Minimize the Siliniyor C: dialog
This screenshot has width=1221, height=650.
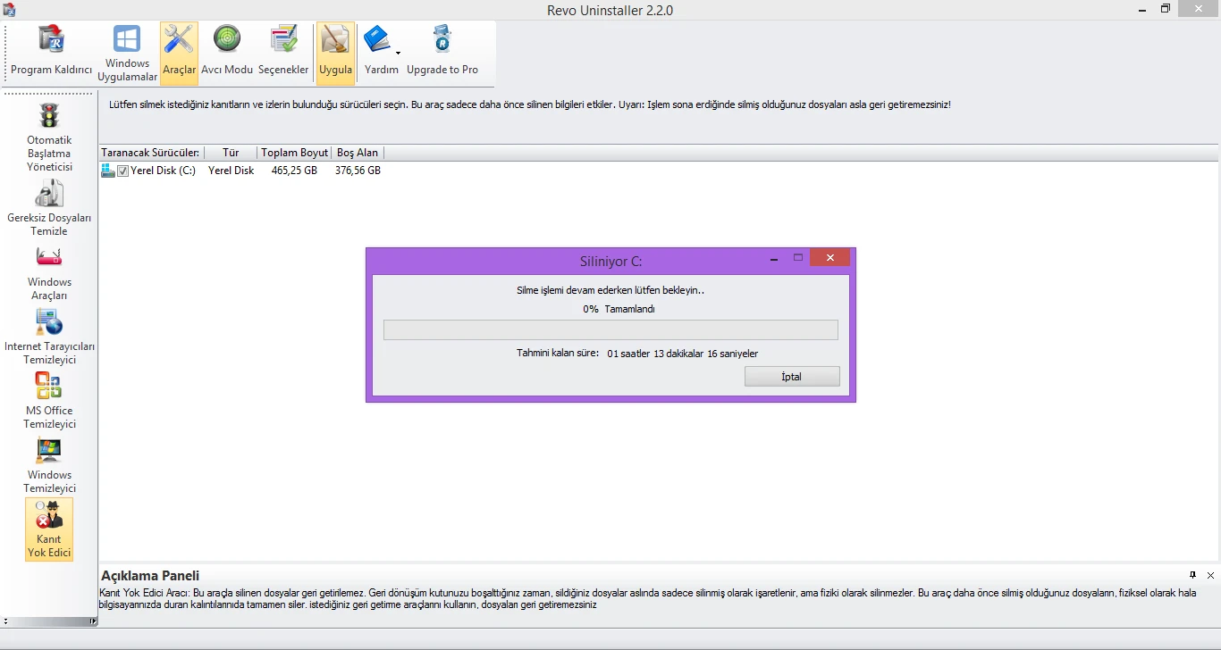(774, 258)
